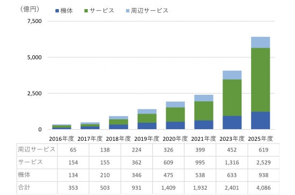Click the table cell showing 362

137,162
